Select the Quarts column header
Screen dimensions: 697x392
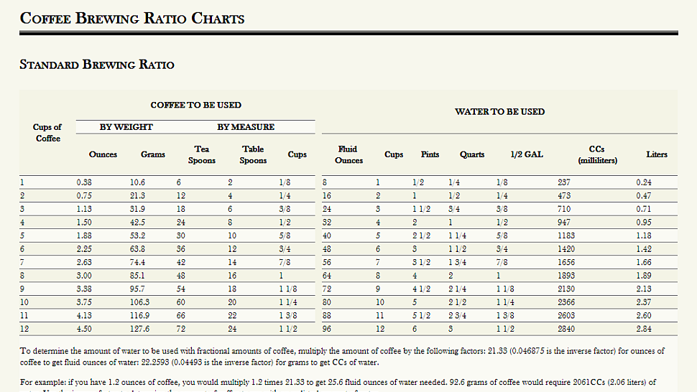pyautogui.click(x=472, y=154)
